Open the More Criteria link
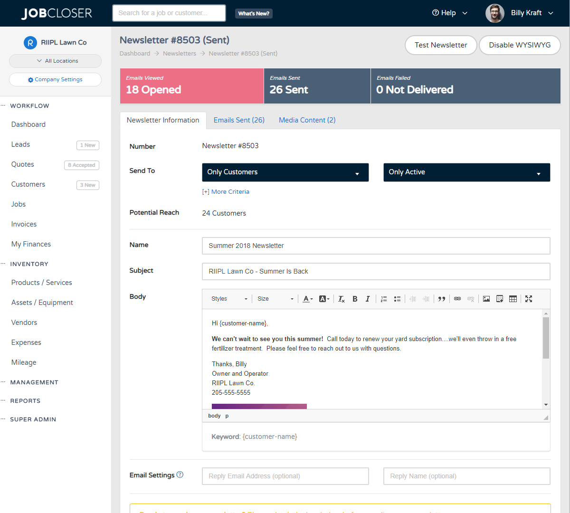This screenshot has height=513, width=570. tap(226, 191)
